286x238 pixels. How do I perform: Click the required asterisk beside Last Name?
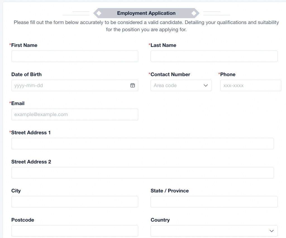[150, 45]
